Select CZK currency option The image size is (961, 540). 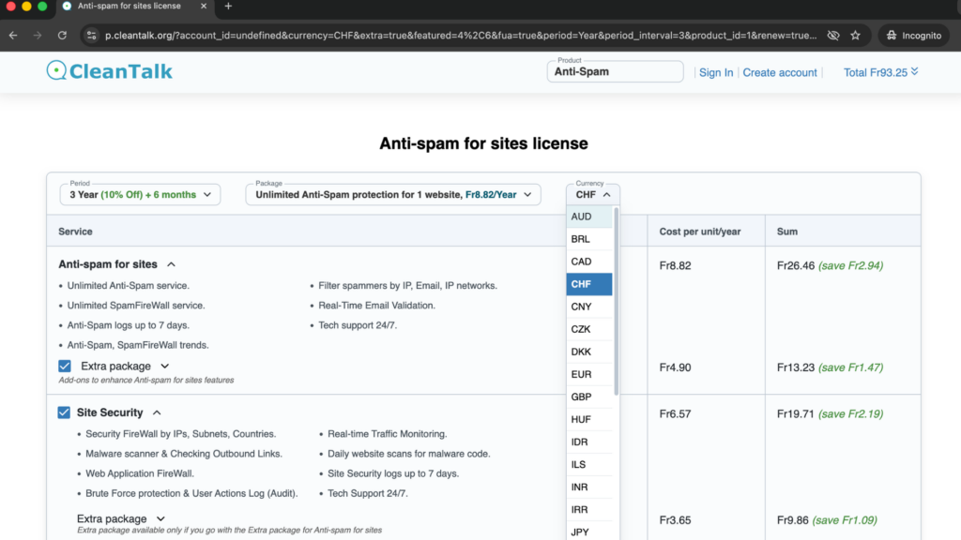[x=589, y=329]
